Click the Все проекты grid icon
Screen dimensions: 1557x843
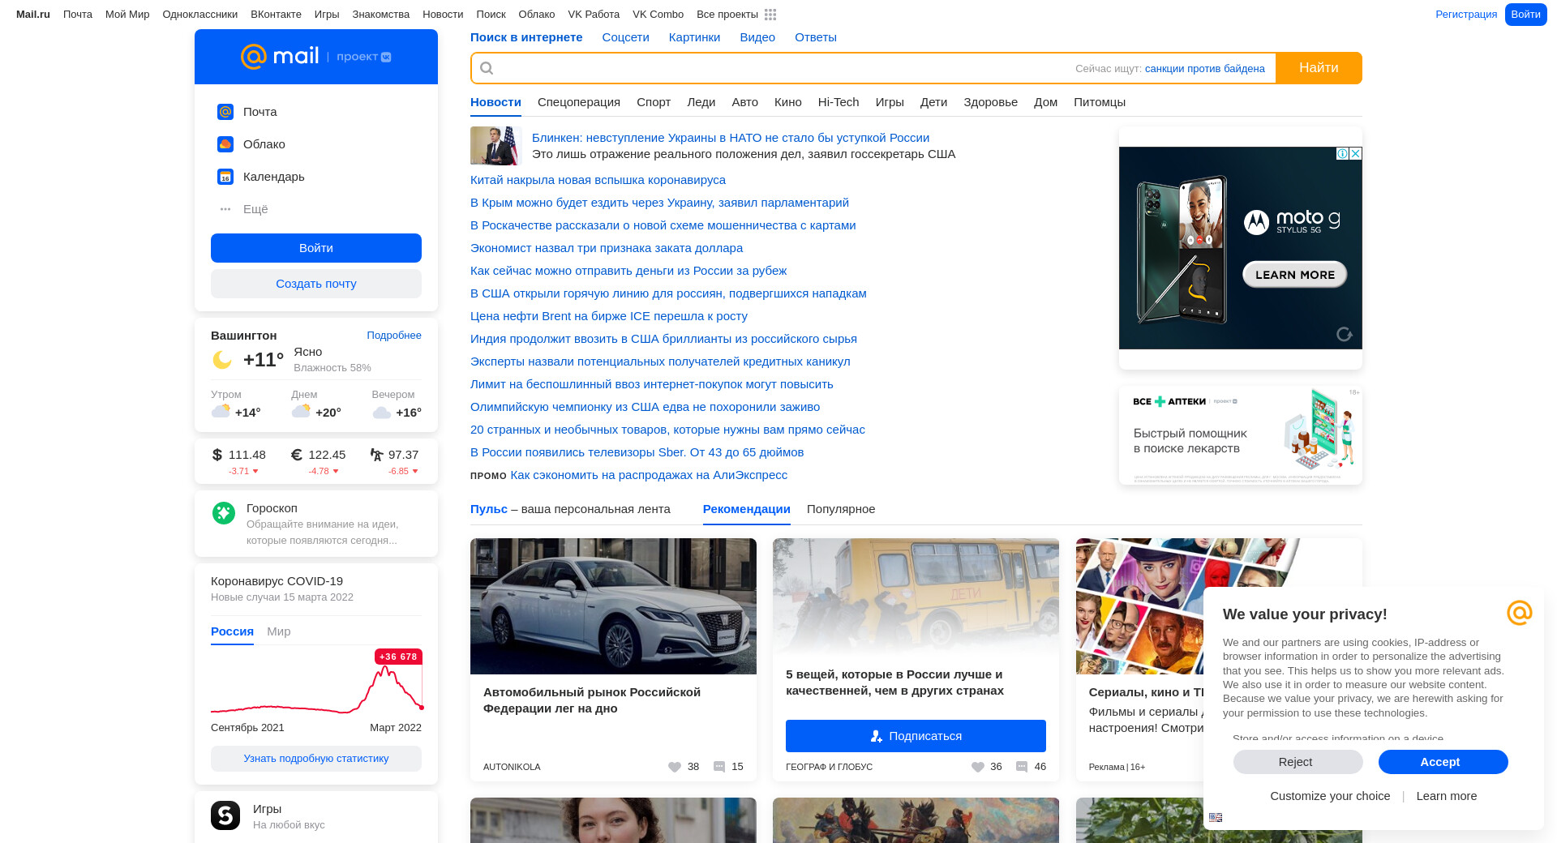click(x=770, y=15)
